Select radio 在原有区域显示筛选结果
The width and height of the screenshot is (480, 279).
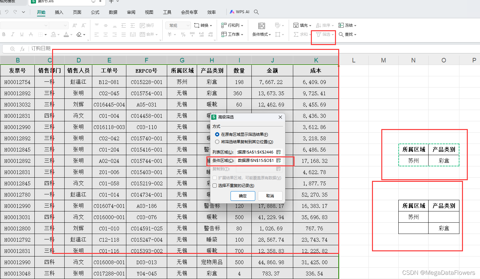pos(217,135)
